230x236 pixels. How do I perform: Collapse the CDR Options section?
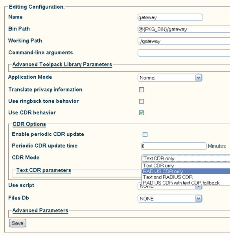pos(29,124)
